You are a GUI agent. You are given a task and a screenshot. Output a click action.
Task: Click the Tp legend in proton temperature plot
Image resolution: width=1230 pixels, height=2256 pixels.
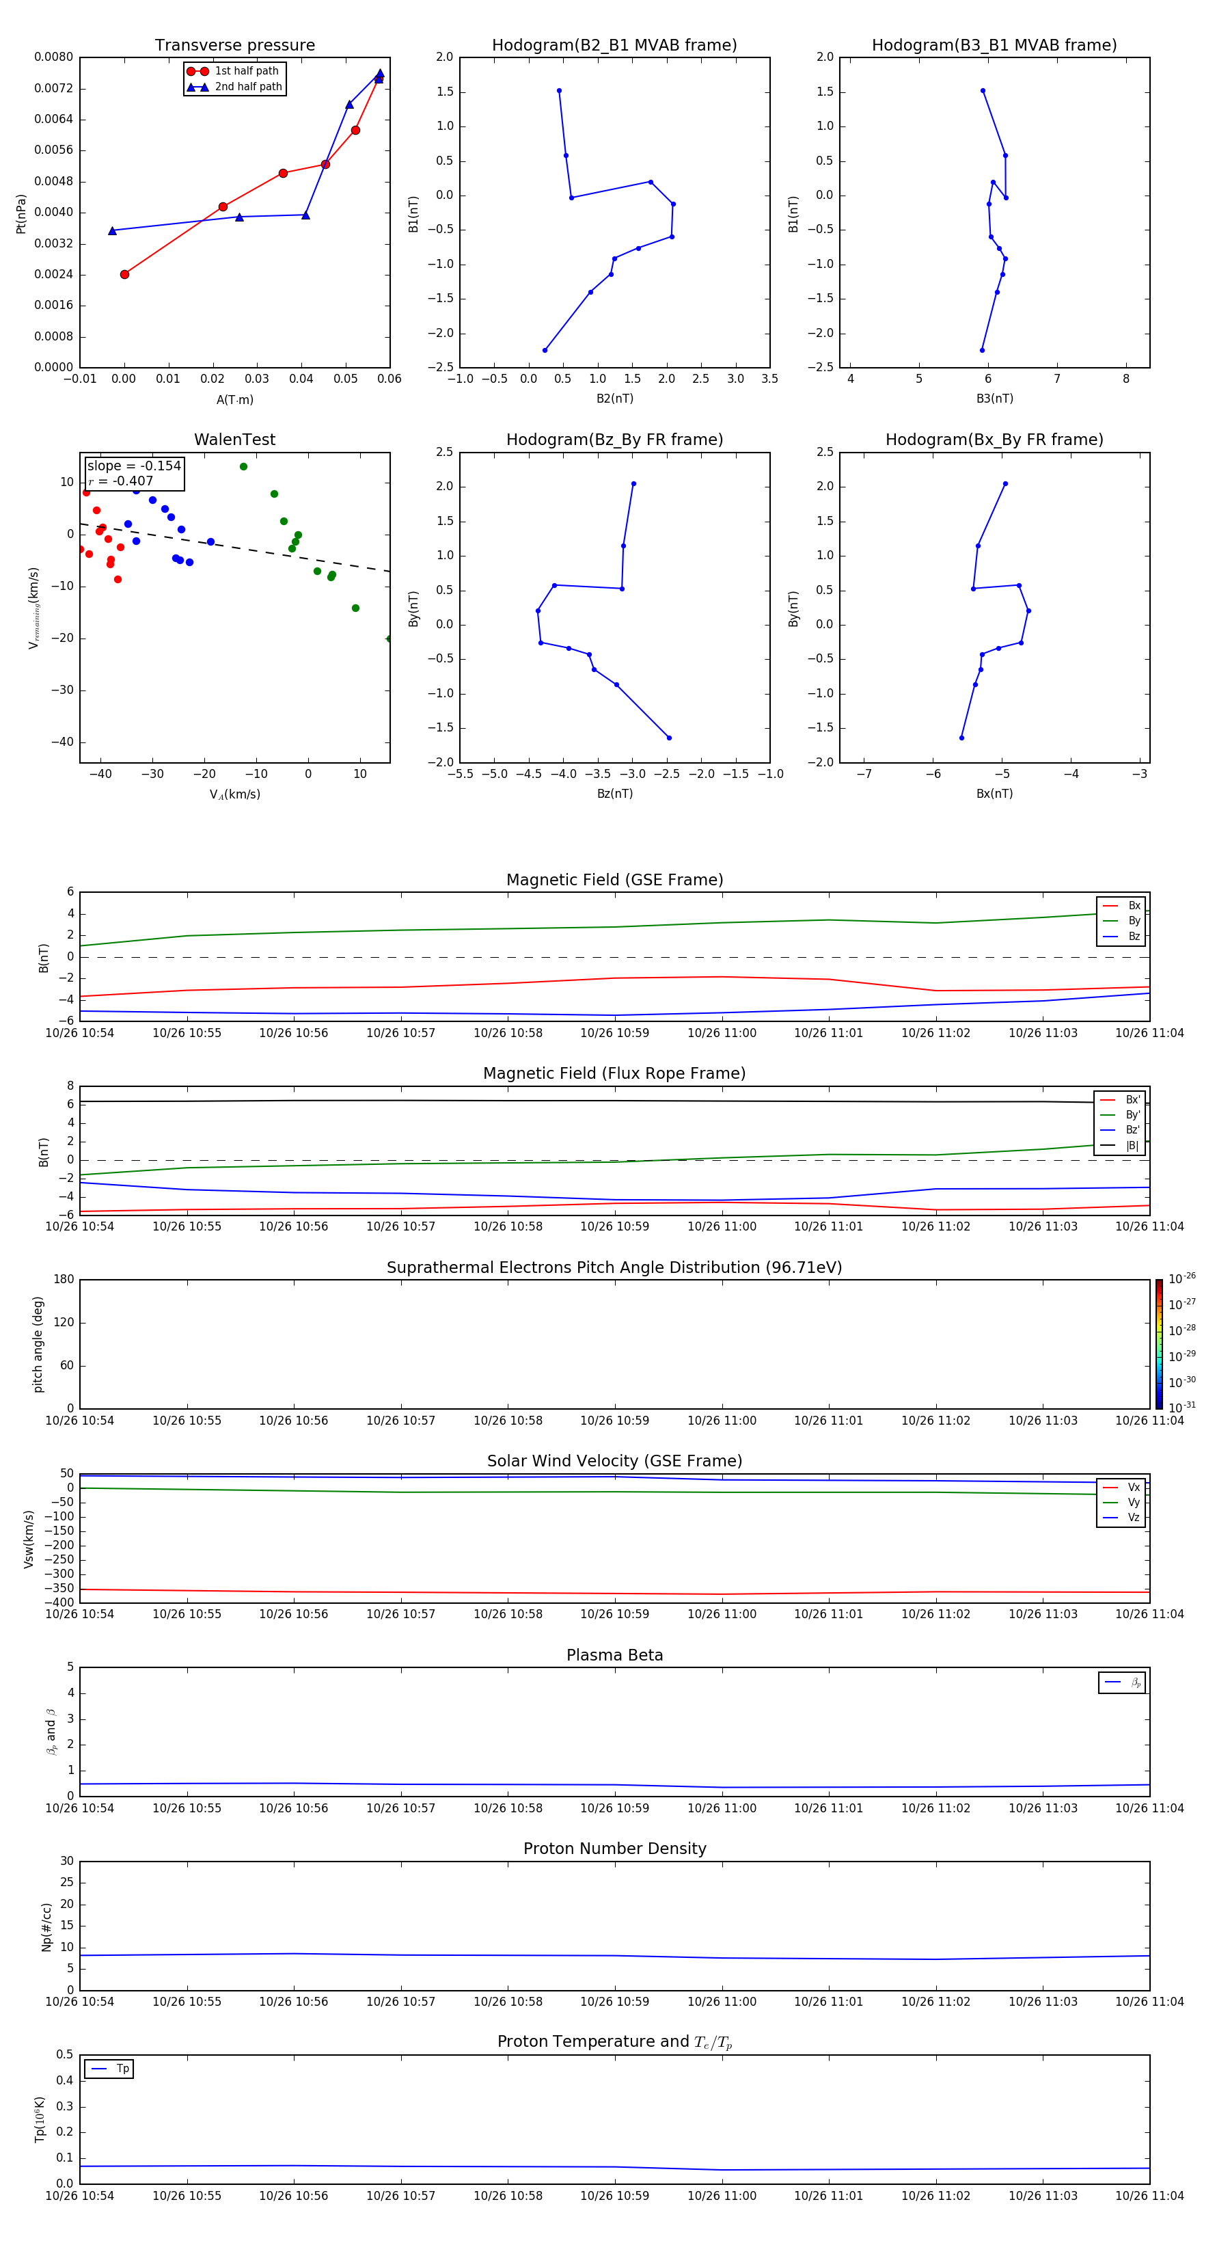[x=109, y=2069]
